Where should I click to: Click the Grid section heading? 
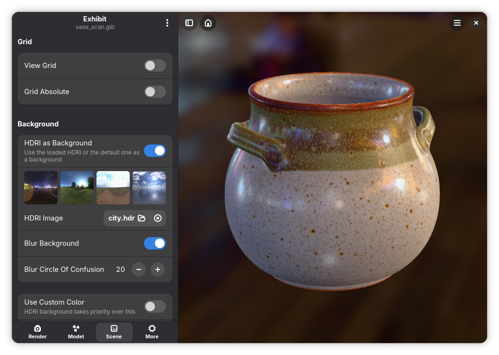(x=25, y=42)
